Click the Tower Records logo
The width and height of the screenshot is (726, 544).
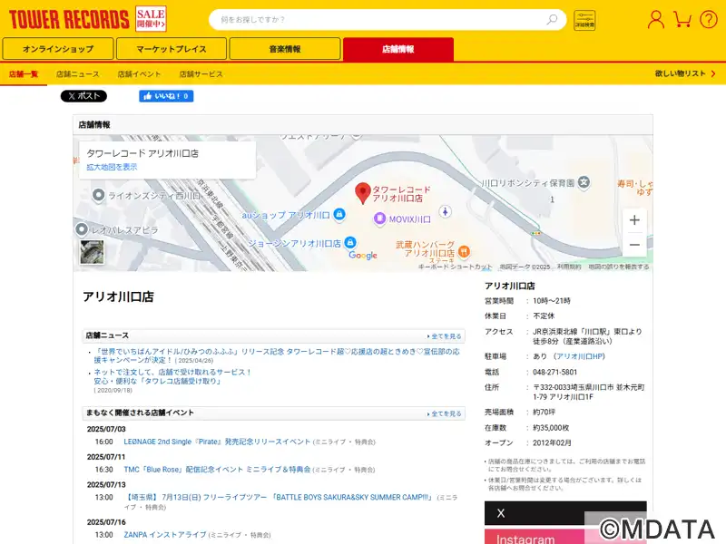69,19
